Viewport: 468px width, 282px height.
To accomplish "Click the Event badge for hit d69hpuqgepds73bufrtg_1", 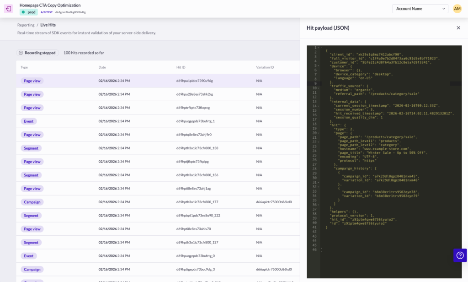I will pos(29,121).
